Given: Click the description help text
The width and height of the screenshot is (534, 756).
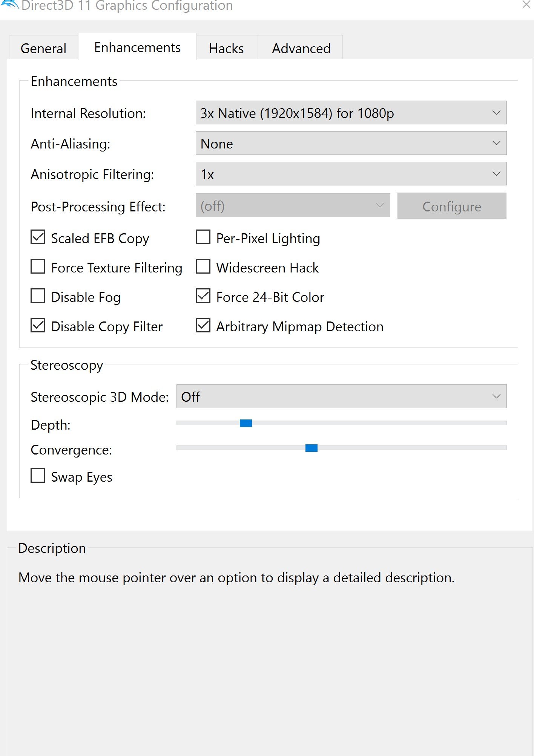Looking at the screenshot, I should click(236, 578).
